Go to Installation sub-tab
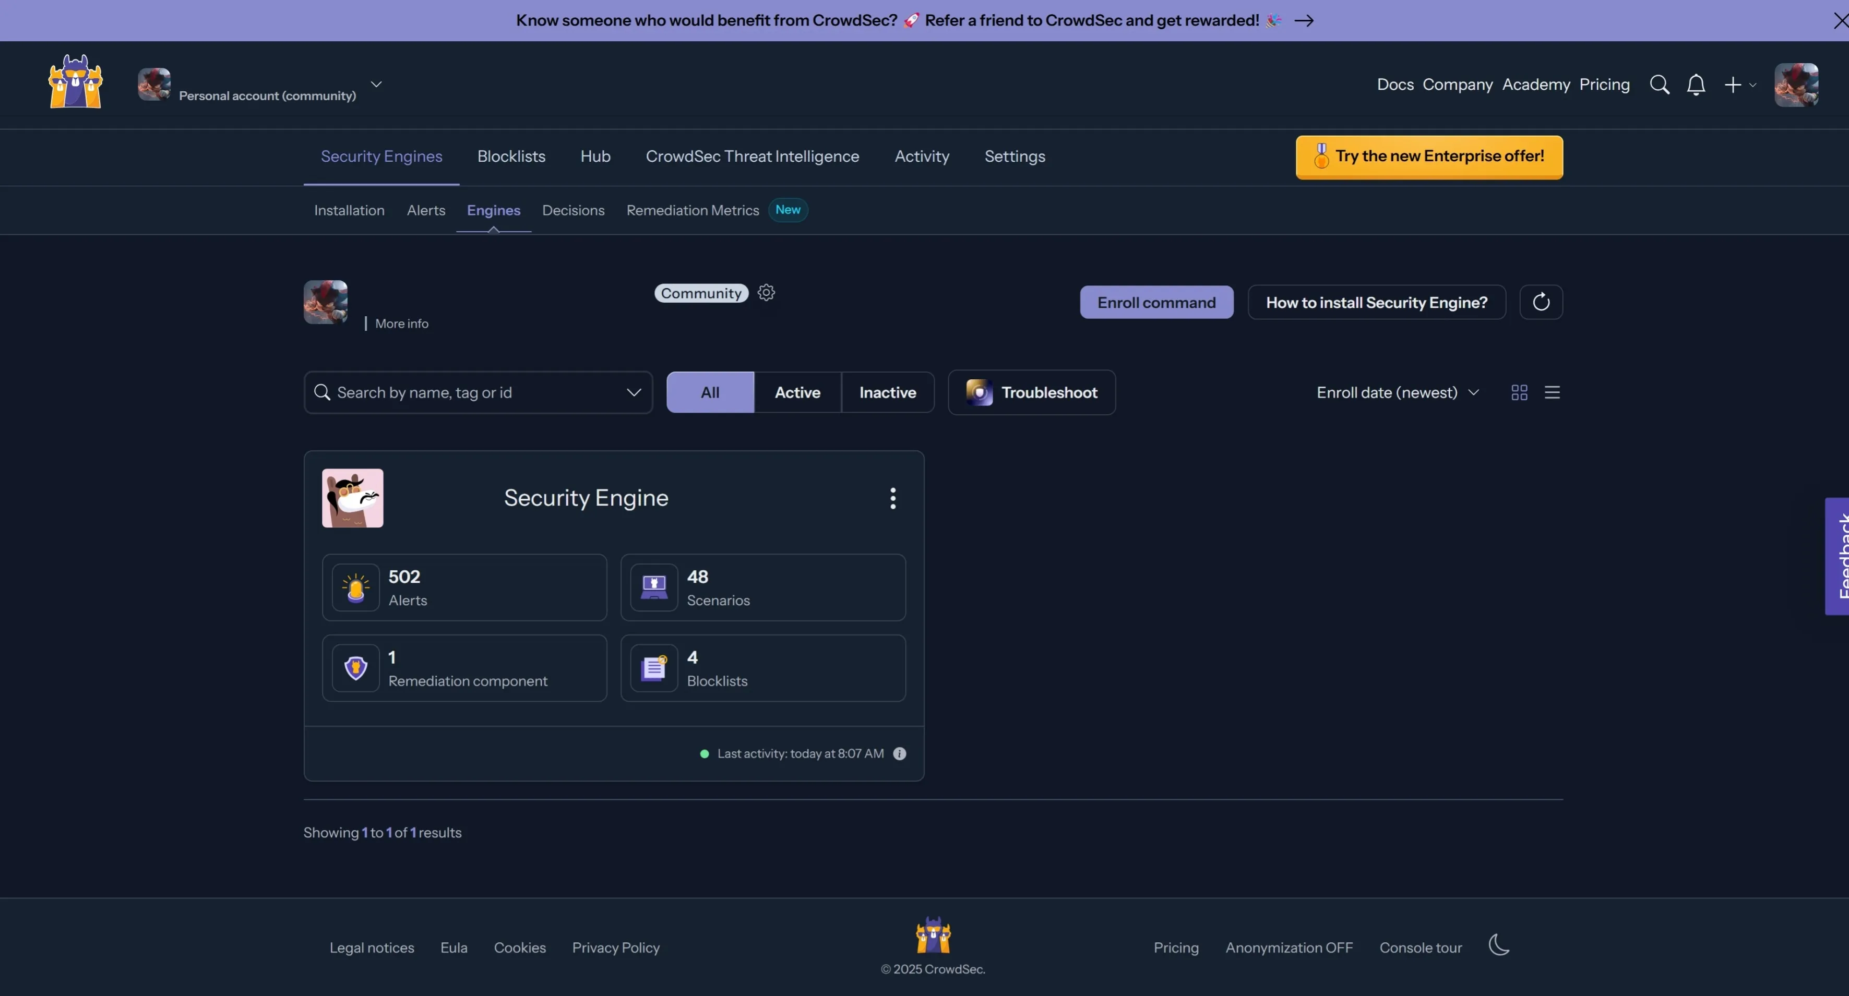This screenshot has width=1849, height=996. [x=349, y=210]
